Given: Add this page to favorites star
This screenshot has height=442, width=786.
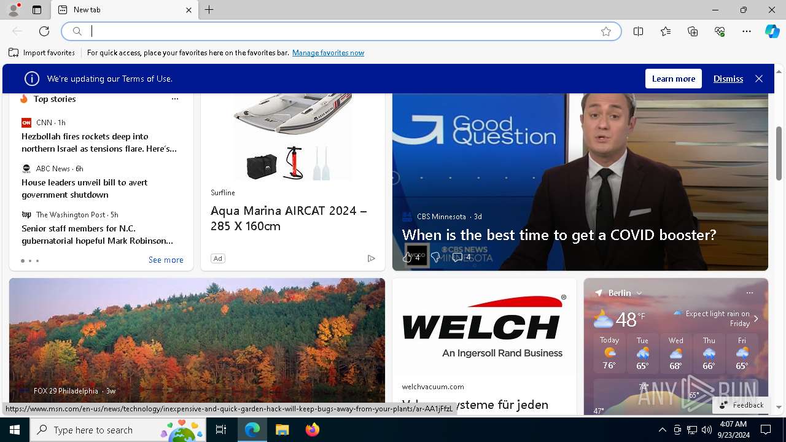Looking at the screenshot, I should [606, 31].
